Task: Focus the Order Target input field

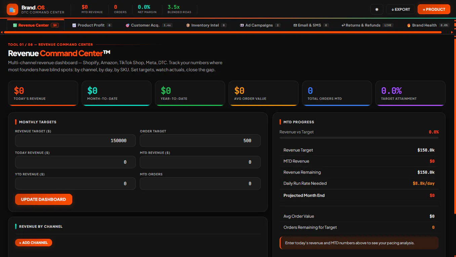Action: (200, 141)
